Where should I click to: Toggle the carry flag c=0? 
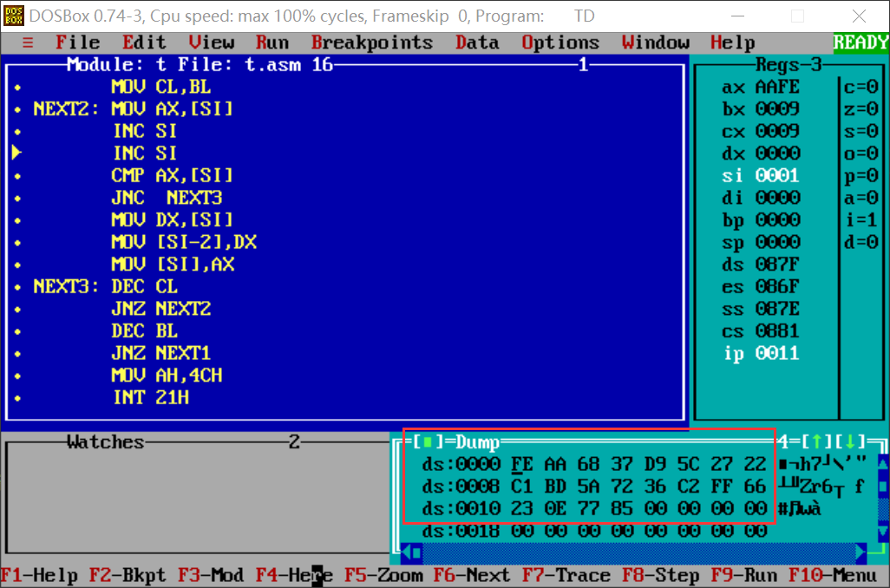[x=861, y=87]
